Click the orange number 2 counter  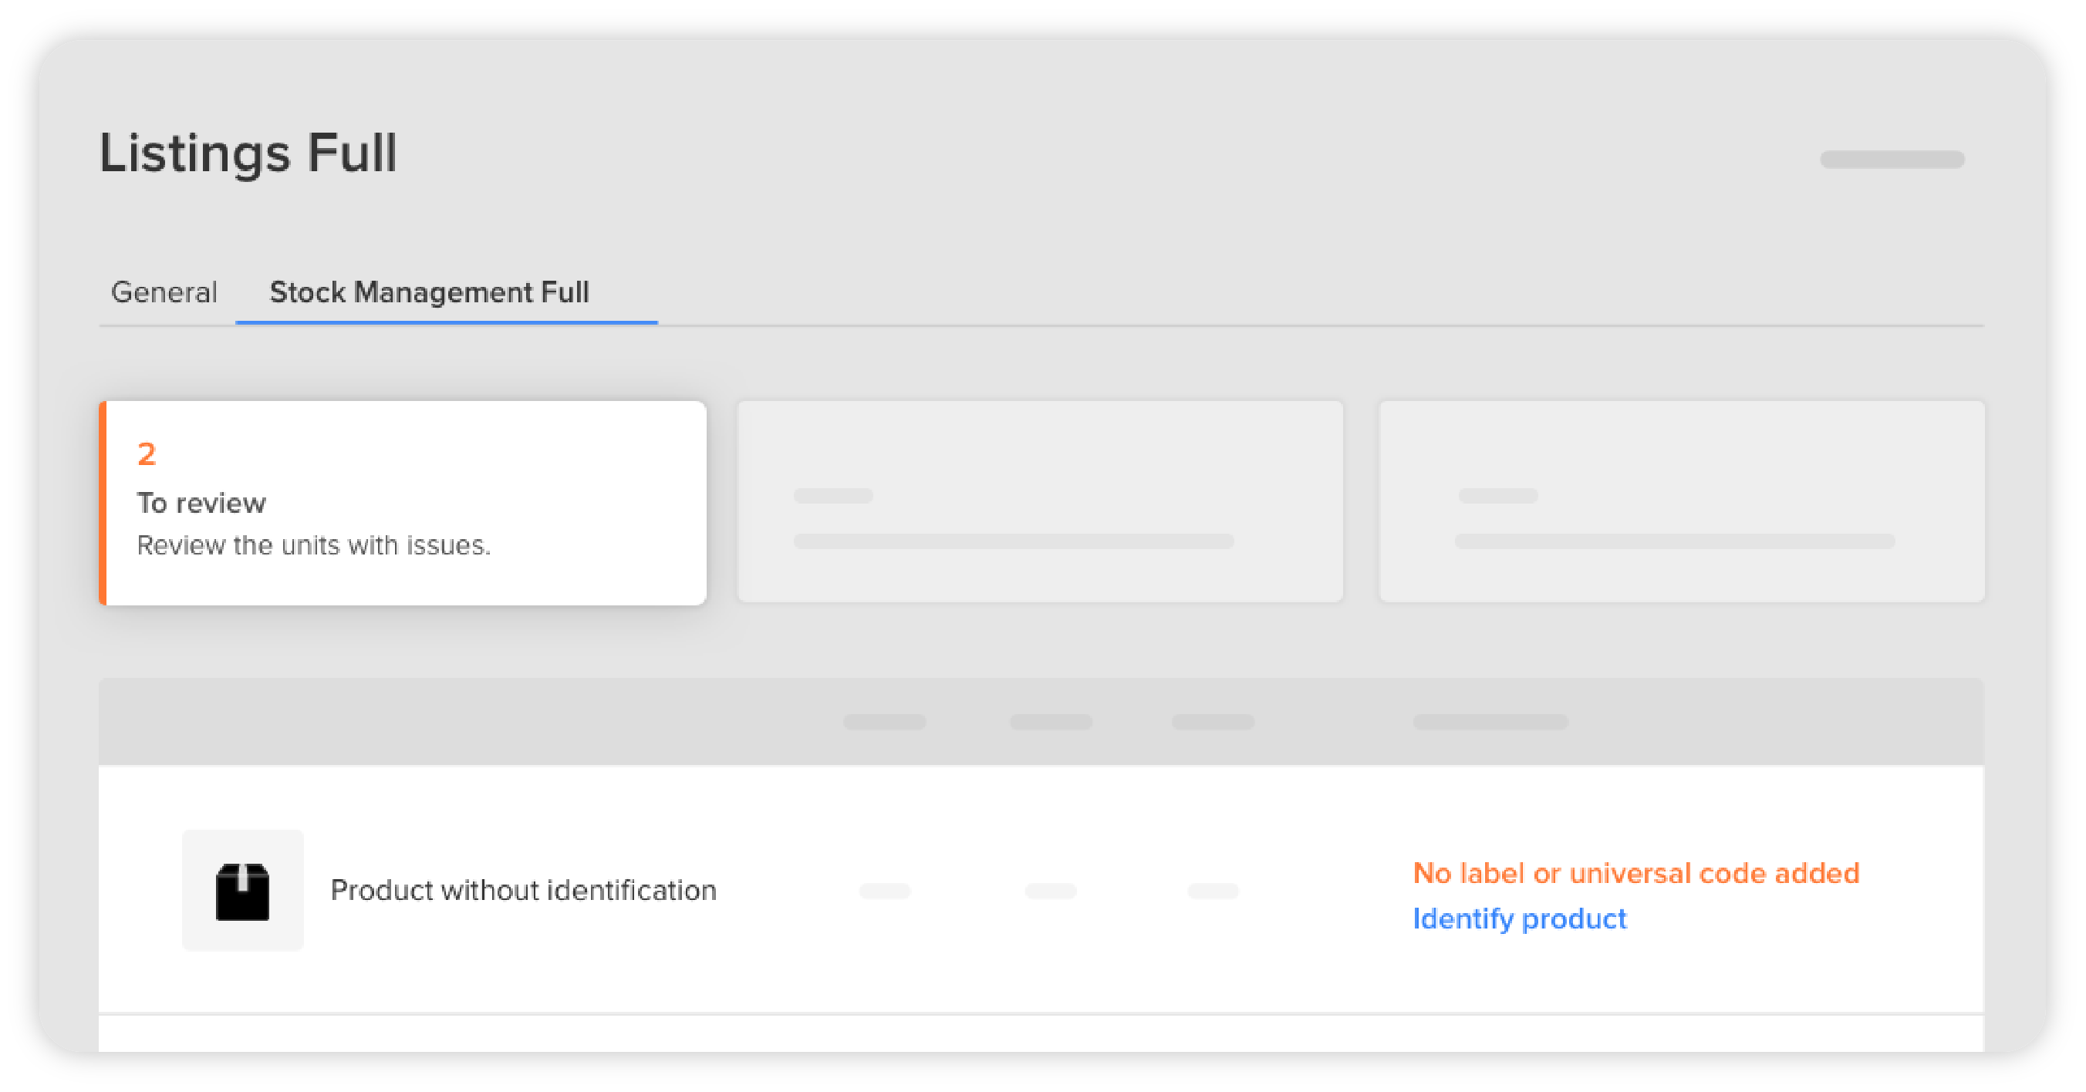pos(147,454)
